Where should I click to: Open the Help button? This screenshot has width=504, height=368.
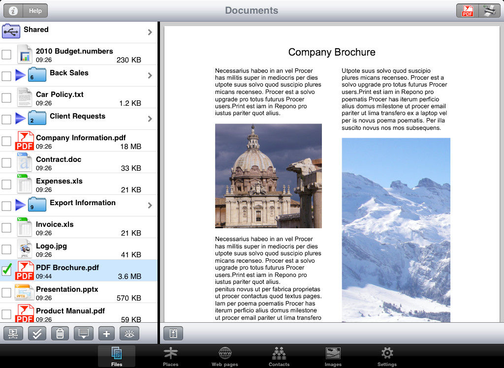[x=35, y=11]
